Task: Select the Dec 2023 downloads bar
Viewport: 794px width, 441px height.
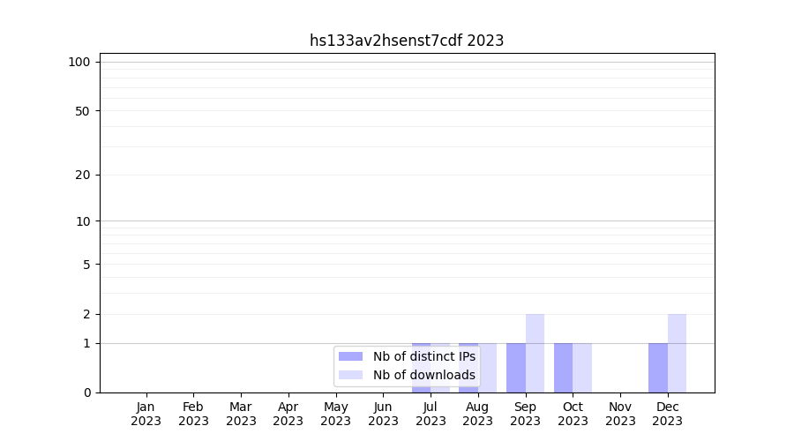Action: tap(677, 353)
